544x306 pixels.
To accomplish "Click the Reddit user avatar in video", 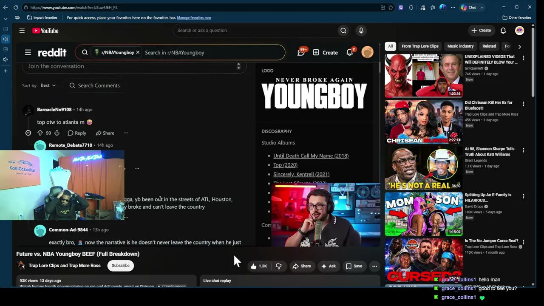I will 367,52.
